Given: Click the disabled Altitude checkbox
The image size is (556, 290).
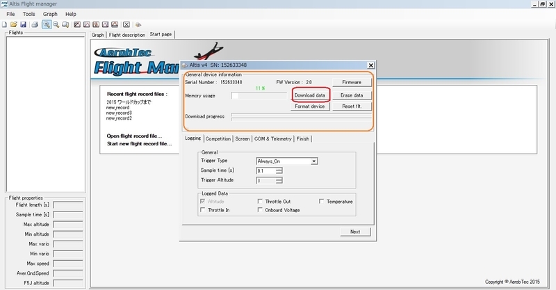Looking at the screenshot, I should pyautogui.click(x=202, y=201).
